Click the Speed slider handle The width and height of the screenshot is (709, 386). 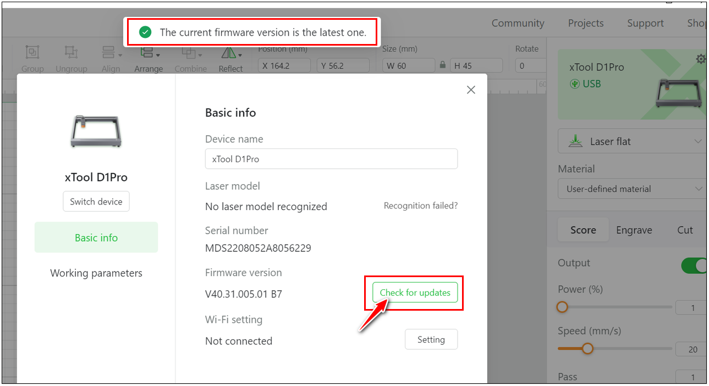(587, 349)
